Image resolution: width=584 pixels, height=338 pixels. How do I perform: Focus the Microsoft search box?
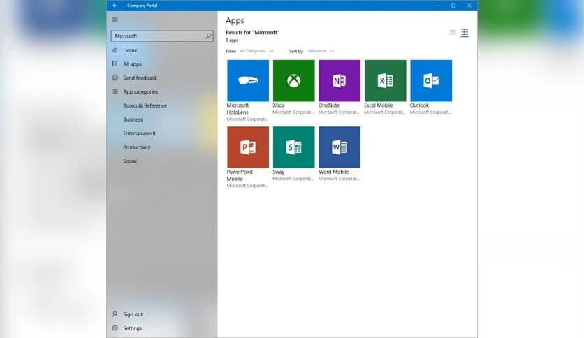pos(162,36)
